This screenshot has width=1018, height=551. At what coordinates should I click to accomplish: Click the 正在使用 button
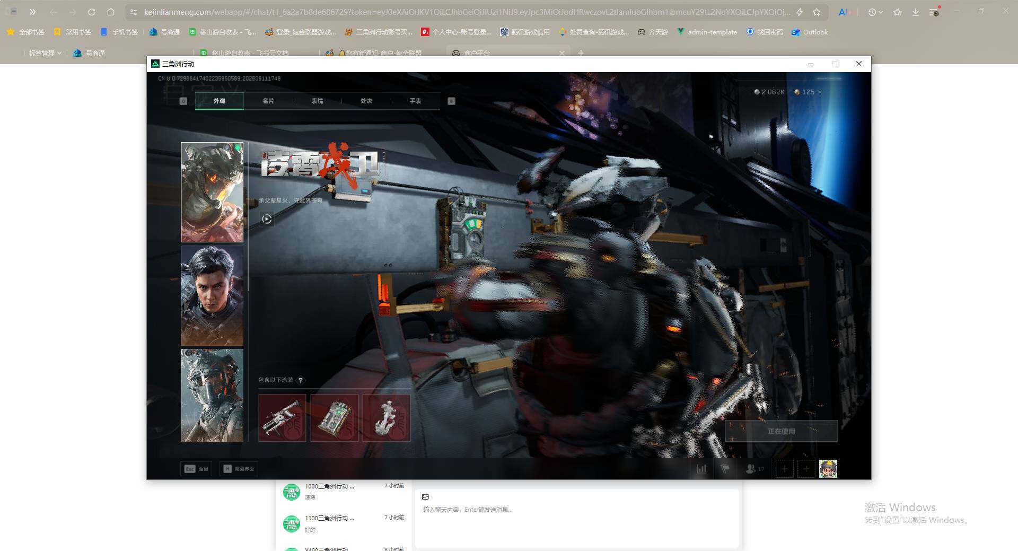(782, 431)
